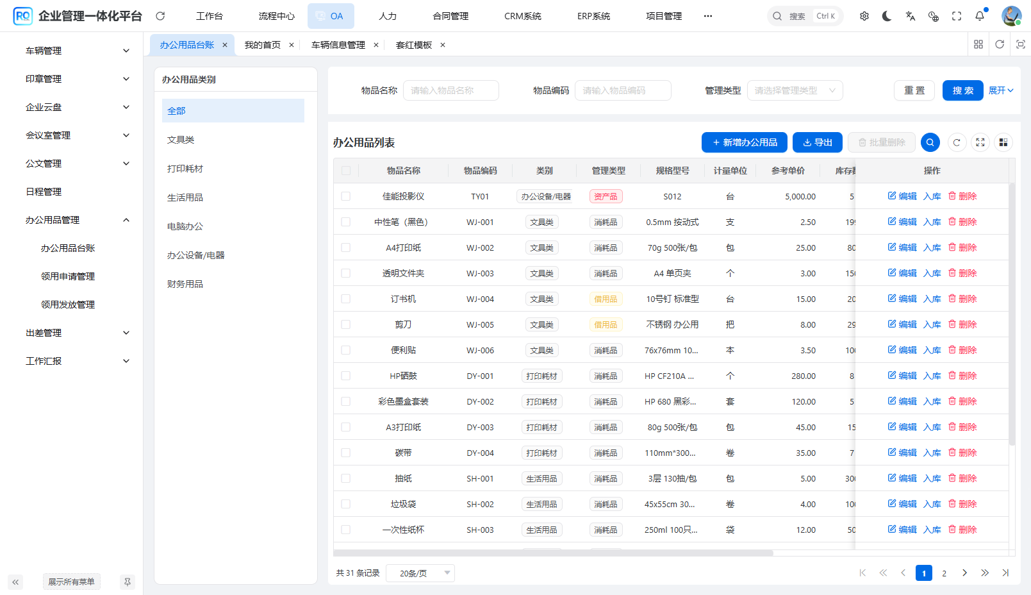
Task: Open the column settings grid icon
Action: [1003, 142]
